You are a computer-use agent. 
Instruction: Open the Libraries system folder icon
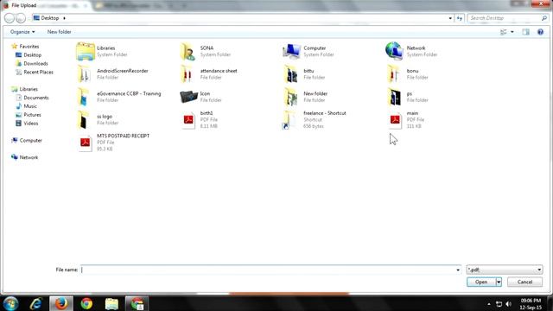tap(86, 51)
